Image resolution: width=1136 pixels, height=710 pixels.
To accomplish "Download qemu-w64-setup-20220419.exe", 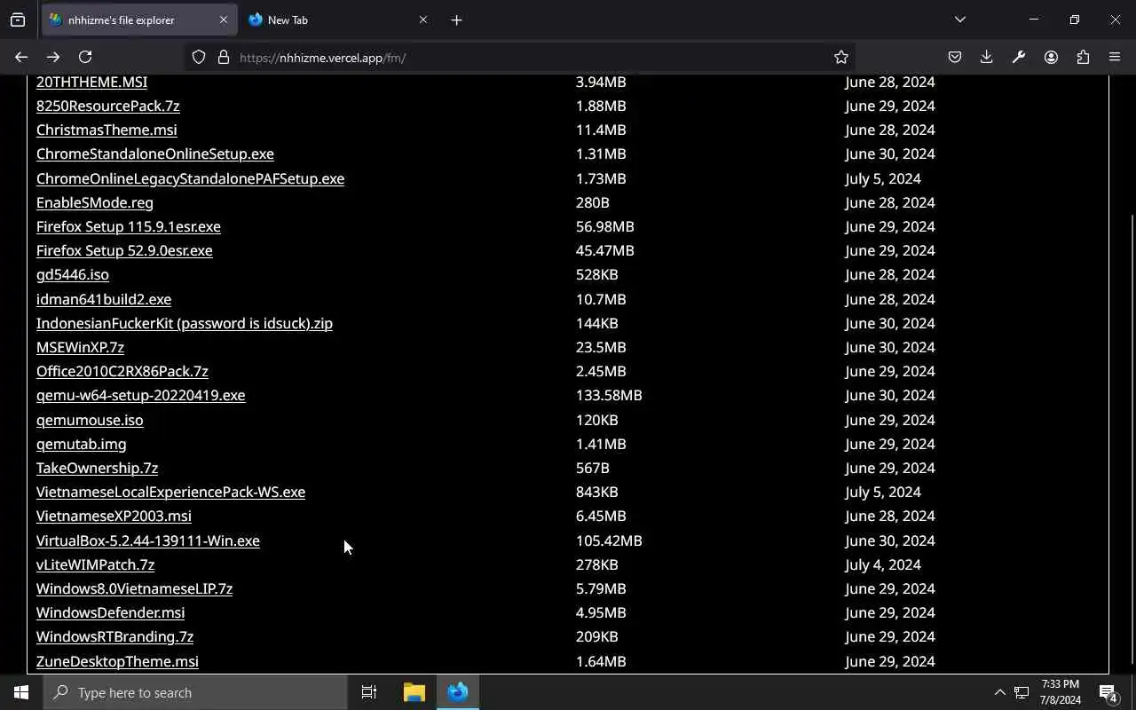I will tap(140, 395).
